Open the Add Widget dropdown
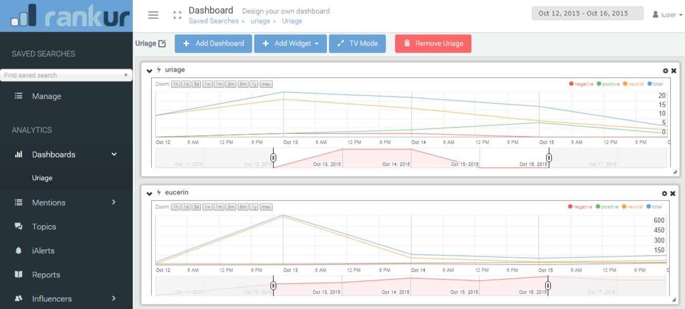The width and height of the screenshot is (685, 309). click(291, 43)
